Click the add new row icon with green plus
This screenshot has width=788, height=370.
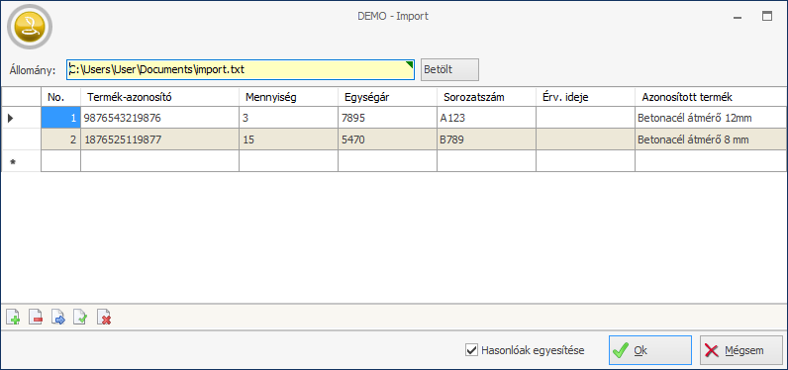13,318
